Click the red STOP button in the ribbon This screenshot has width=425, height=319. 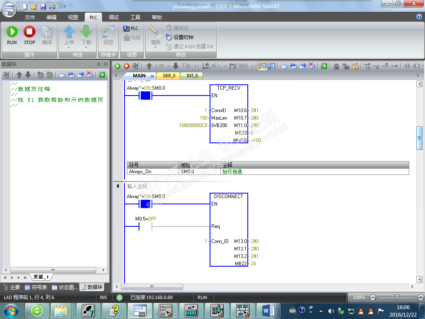(29, 35)
